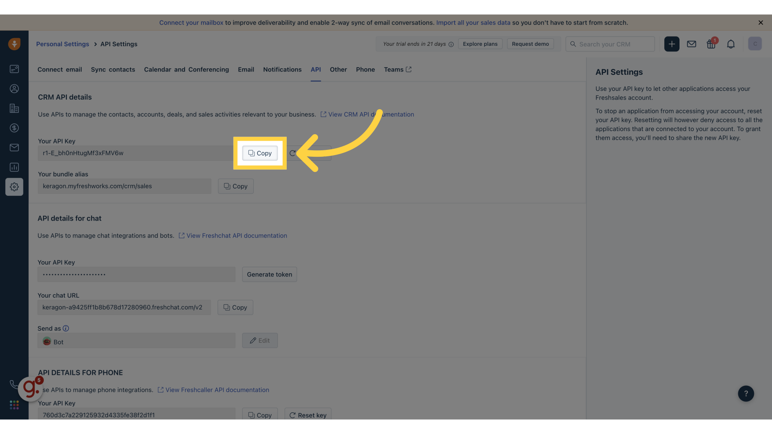Open the notifications bell icon
This screenshot has height=434, width=772.
(x=731, y=44)
